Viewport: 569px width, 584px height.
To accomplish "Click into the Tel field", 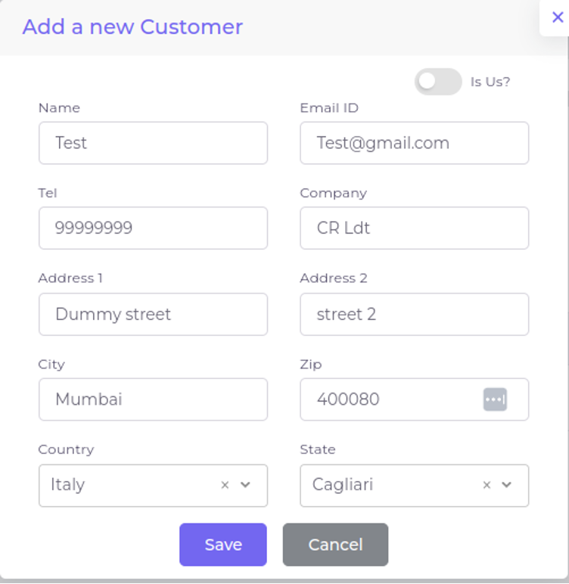I will click(x=153, y=228).
